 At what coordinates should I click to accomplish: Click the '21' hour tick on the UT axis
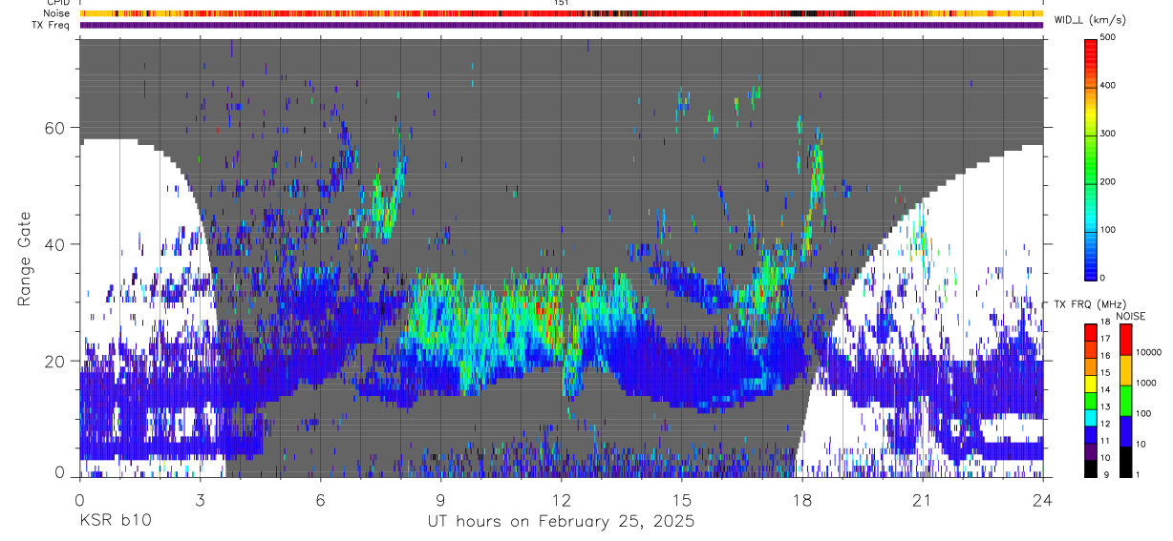(922, 500)
